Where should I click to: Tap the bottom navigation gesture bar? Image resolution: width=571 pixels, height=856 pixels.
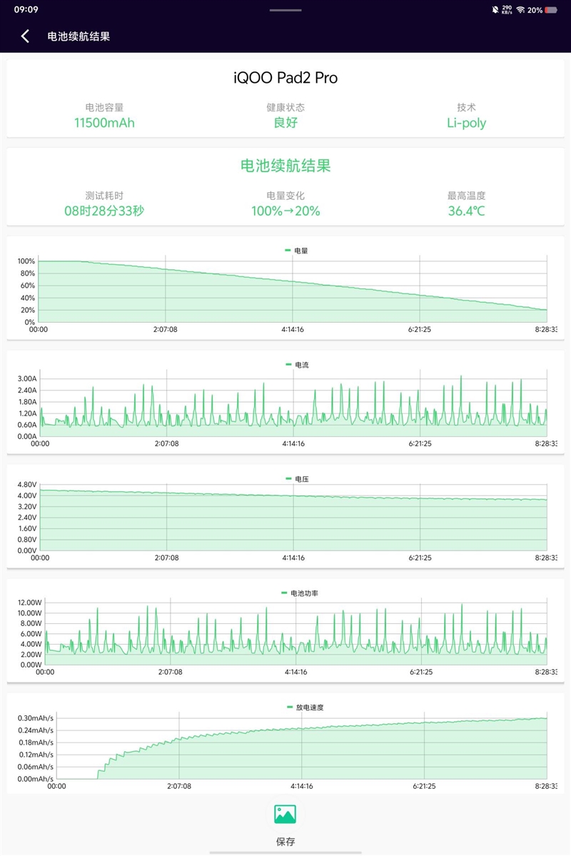[285, 852]
